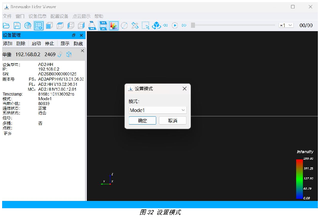
Task: Toggle the color palette icon
Action: click(x=114, y=25)
